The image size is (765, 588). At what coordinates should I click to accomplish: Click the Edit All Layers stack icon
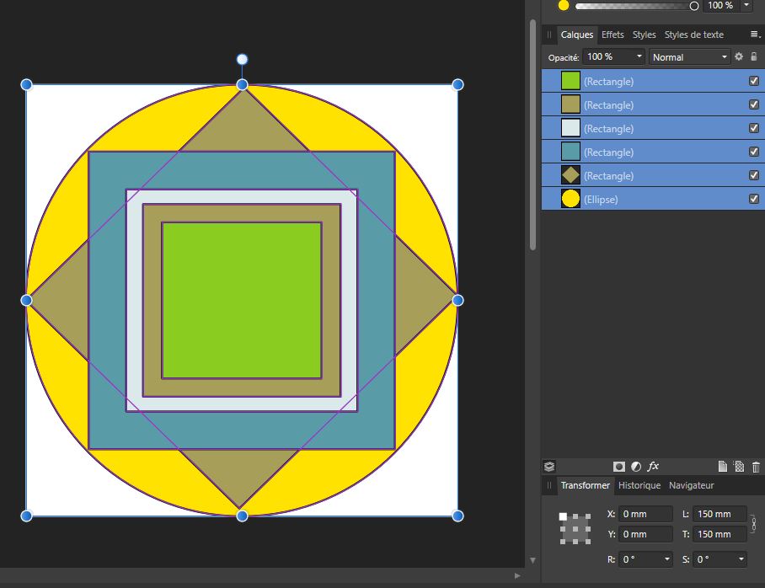click(549, 467)
